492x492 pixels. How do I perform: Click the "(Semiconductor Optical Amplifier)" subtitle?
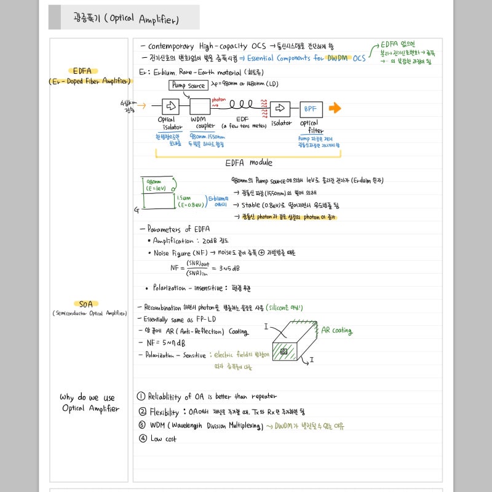coord(90,313)
